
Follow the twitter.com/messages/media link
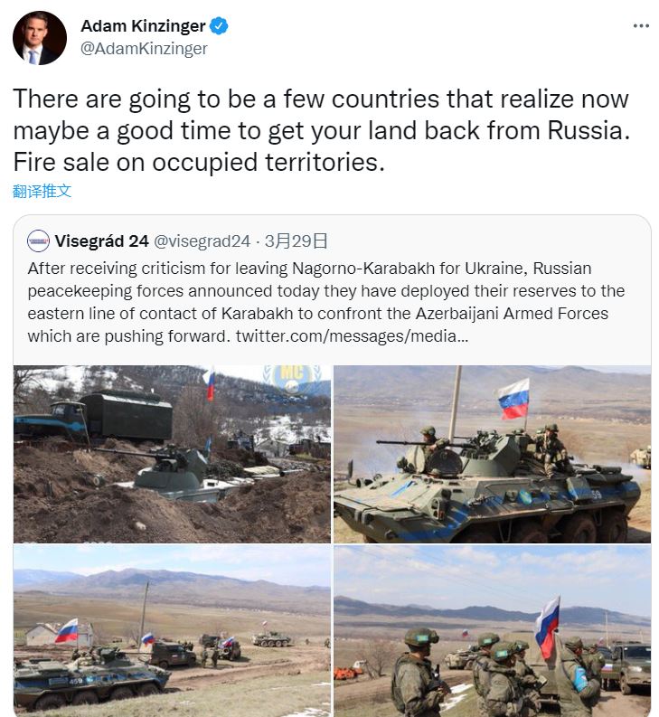click(352, 336)
